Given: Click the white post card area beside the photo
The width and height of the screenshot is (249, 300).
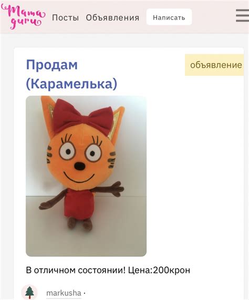Looking at the screenshot, I should pyautogui.click(x=195, y=172).
